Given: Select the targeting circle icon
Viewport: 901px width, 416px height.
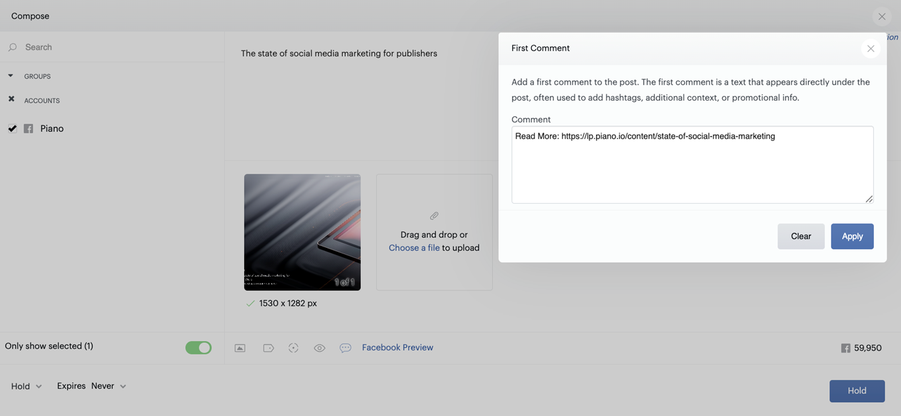Looking at the screenshot, I should pos(294,348).
